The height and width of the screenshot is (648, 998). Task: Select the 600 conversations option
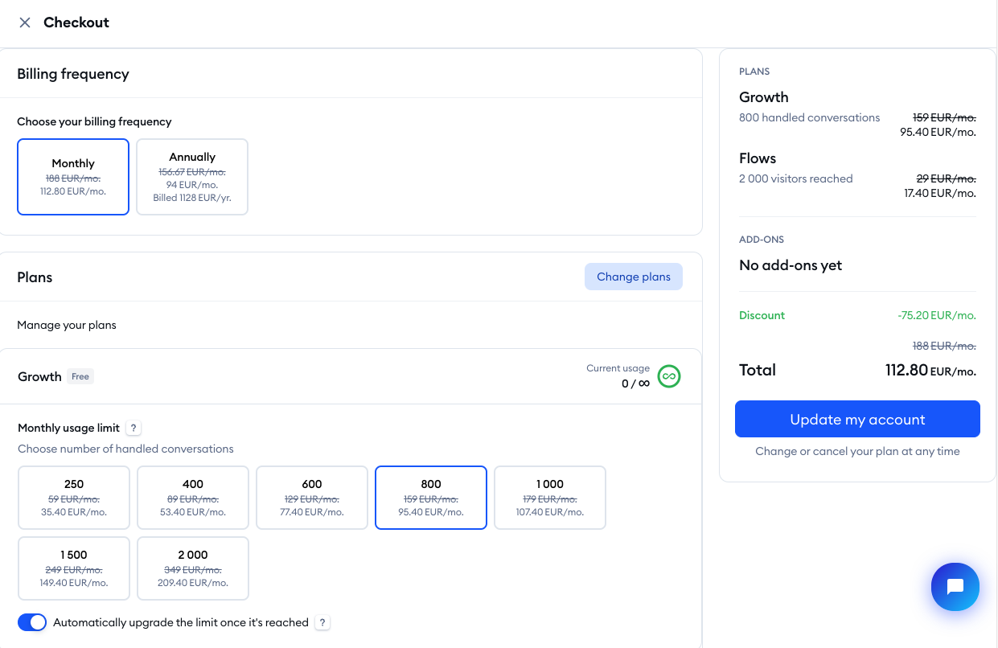[311, 498]
